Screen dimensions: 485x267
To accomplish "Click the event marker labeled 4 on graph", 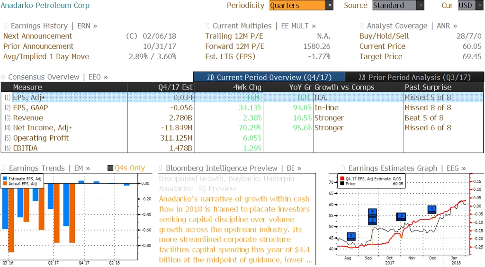I will pyautogui.click(x=401, y=216).
